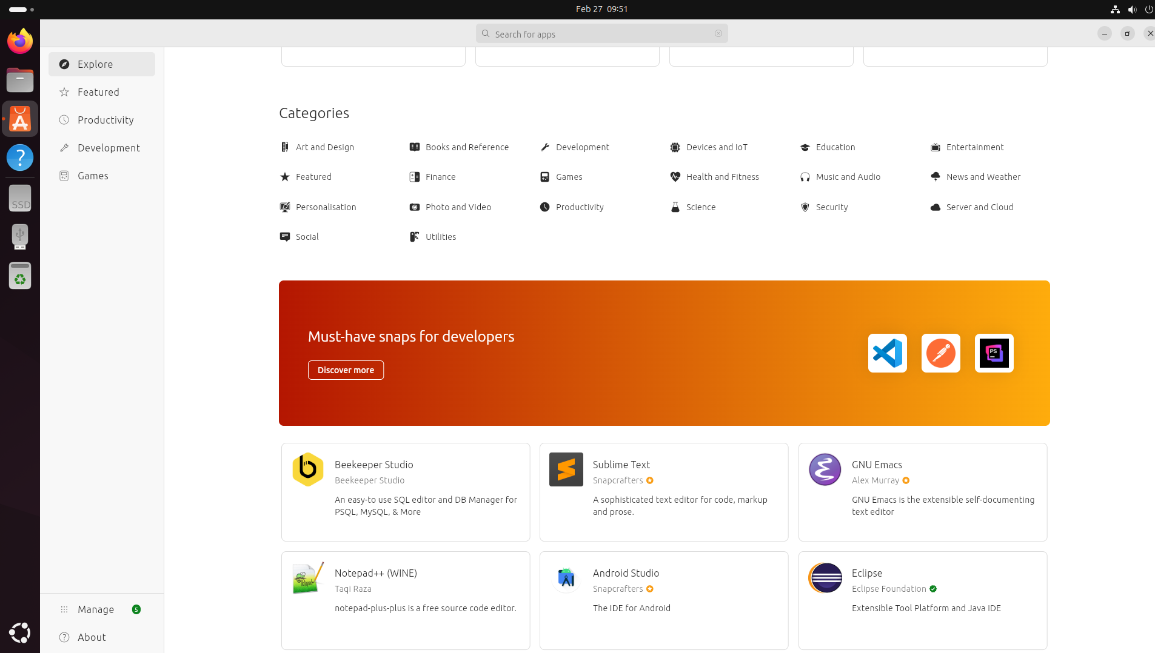Click the Photo and Video camera icon
This screenshot has width=1155, height=653.
pos(415,207)
